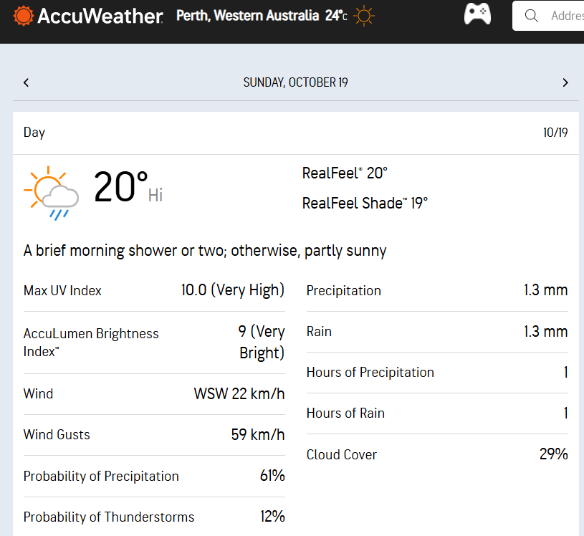Image resolution: width=584 pixels, height=536 pixels.
Task: Go to the previous day with left chevron
Action: [x=27, y=82]
